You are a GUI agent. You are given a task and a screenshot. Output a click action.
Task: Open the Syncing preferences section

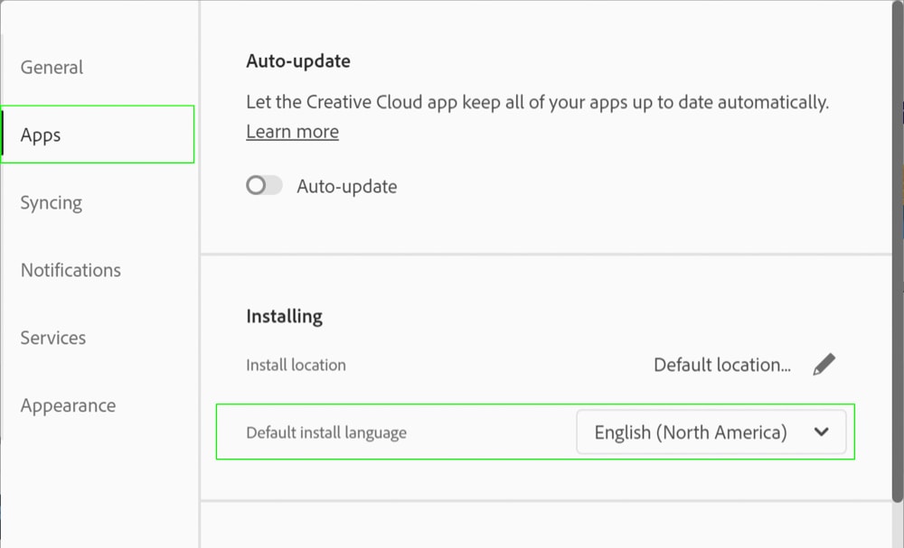(52, 202)
